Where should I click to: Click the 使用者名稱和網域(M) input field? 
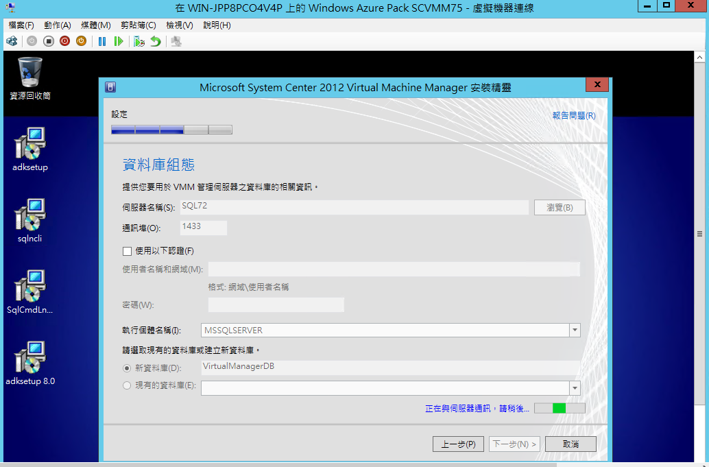coord(394,269)
